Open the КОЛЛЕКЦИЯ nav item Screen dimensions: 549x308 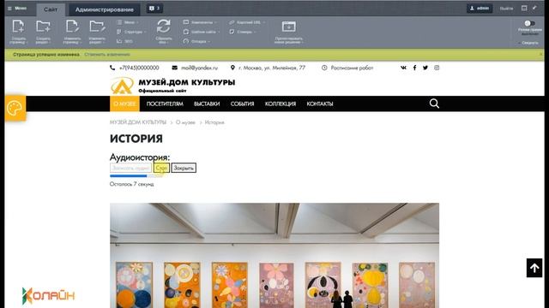tap(281, 104)
